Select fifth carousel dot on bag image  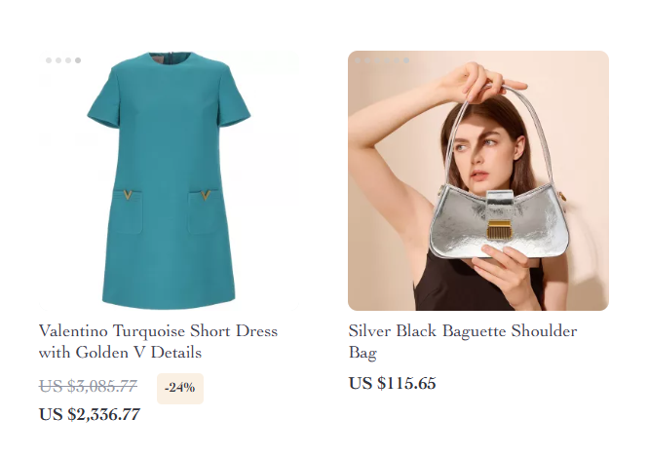point(397,60)
